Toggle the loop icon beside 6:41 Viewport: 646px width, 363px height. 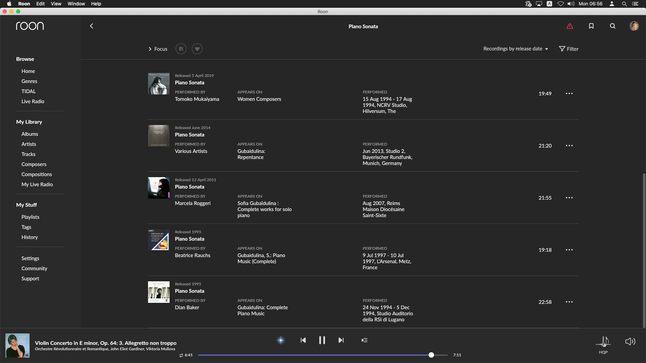181,355
